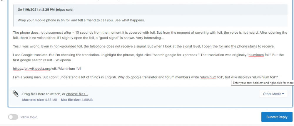Click the "choose files..." link
The height and width of the screenshot is (126, 294).
(x=77, y=94)
